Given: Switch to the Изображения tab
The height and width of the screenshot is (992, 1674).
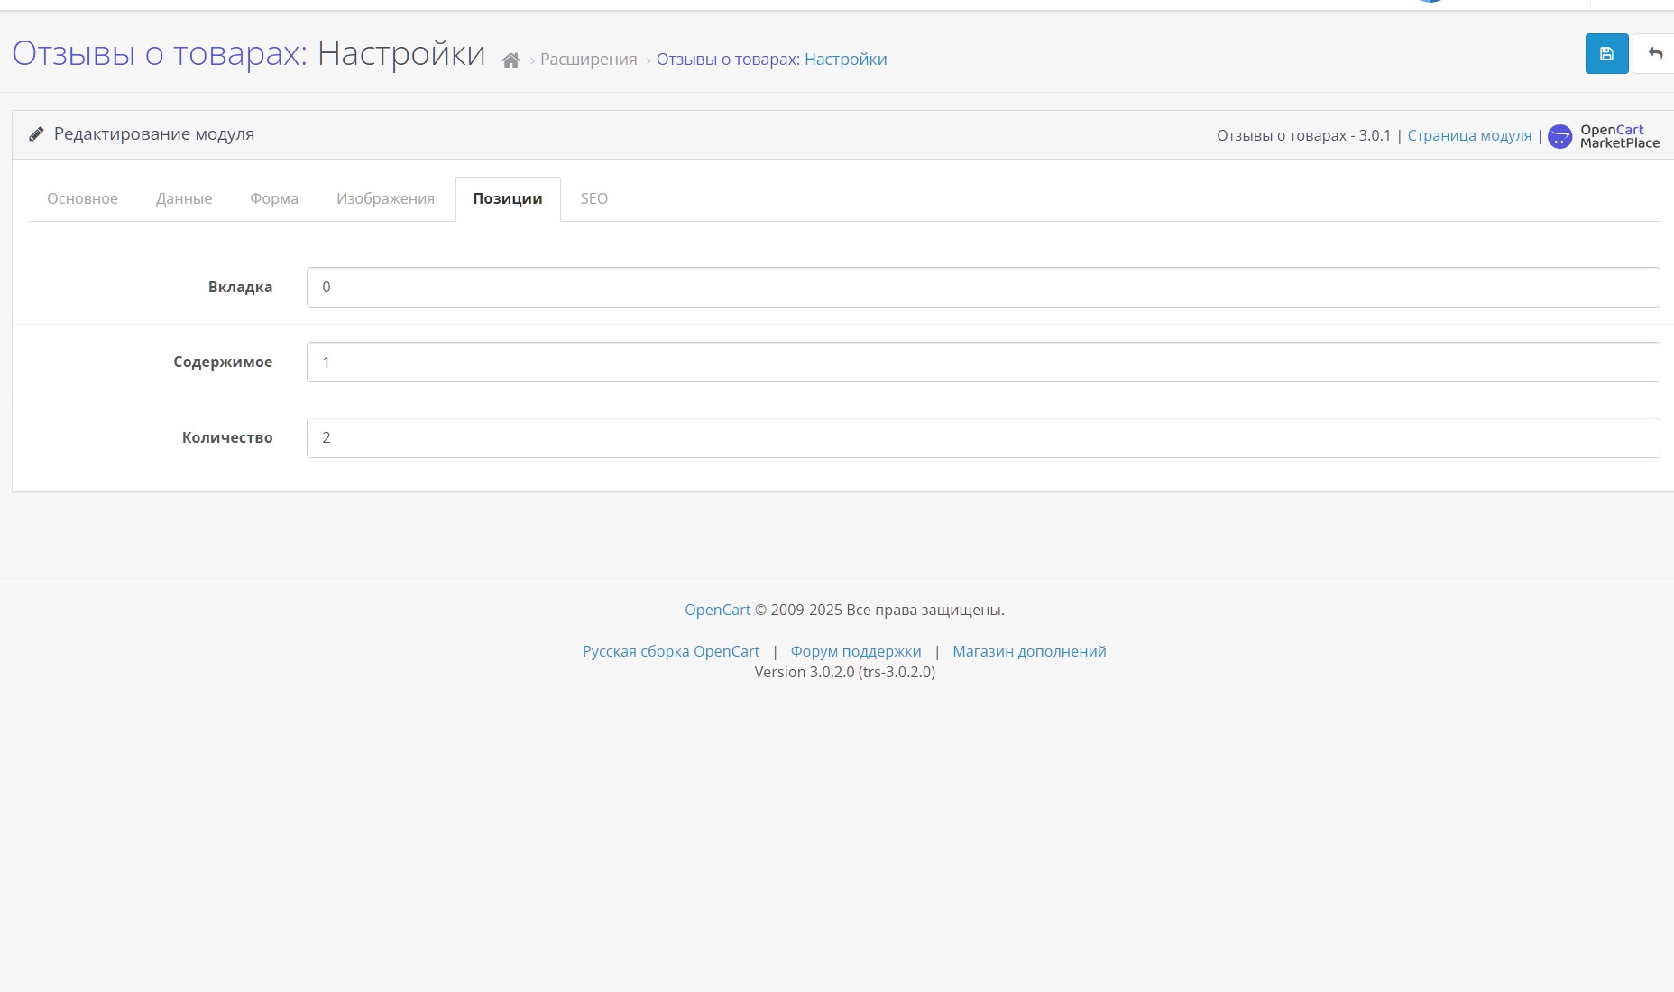Looking at the screenshot, I should click(x=385, y=198).
